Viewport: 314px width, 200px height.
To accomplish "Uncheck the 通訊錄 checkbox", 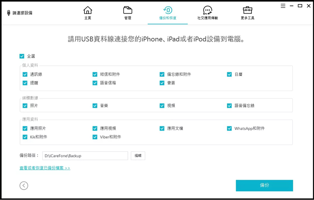I will coord(25,74).
